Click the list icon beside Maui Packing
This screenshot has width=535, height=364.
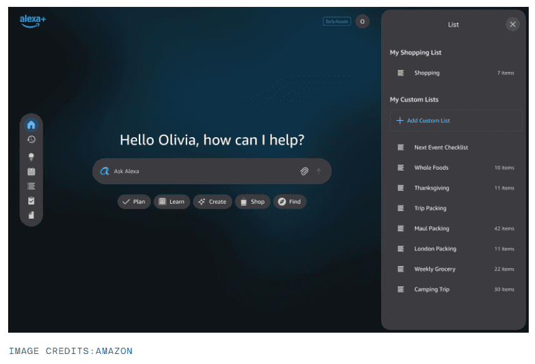(400, 229)
